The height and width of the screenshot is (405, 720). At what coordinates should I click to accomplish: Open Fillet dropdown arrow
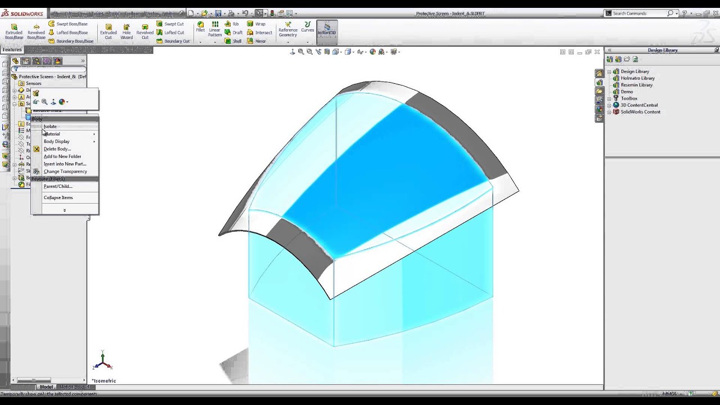[200, 42]
